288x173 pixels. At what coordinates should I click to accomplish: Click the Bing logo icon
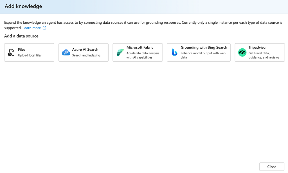coord(174,53)
